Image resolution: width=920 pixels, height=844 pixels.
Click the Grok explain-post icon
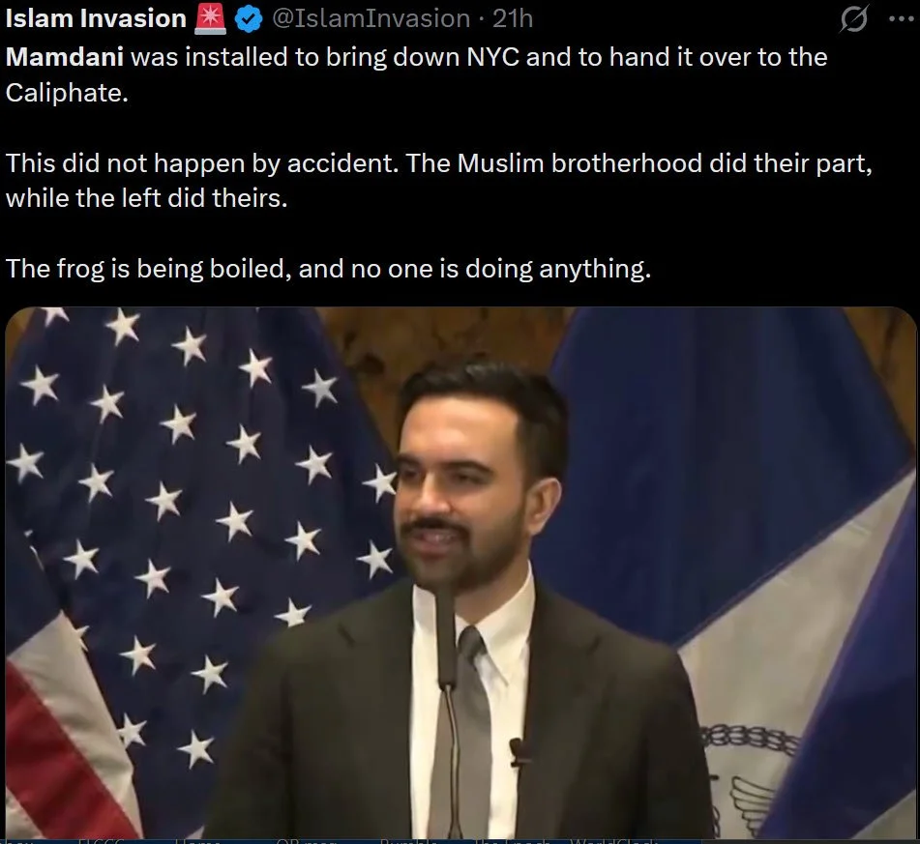pyautogui.click(x=853, y=20)
